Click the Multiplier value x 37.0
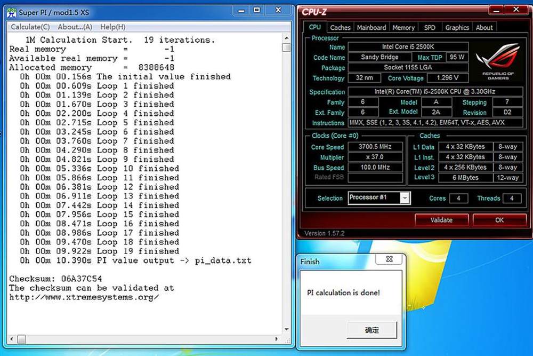 click(x=375, y=157)
